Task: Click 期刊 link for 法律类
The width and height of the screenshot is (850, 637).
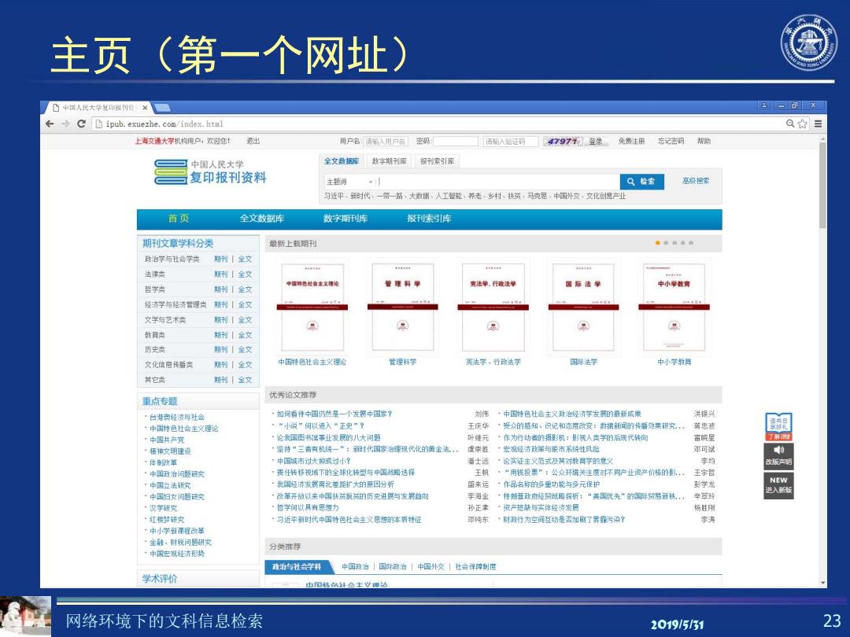Action: click(220, 274)
